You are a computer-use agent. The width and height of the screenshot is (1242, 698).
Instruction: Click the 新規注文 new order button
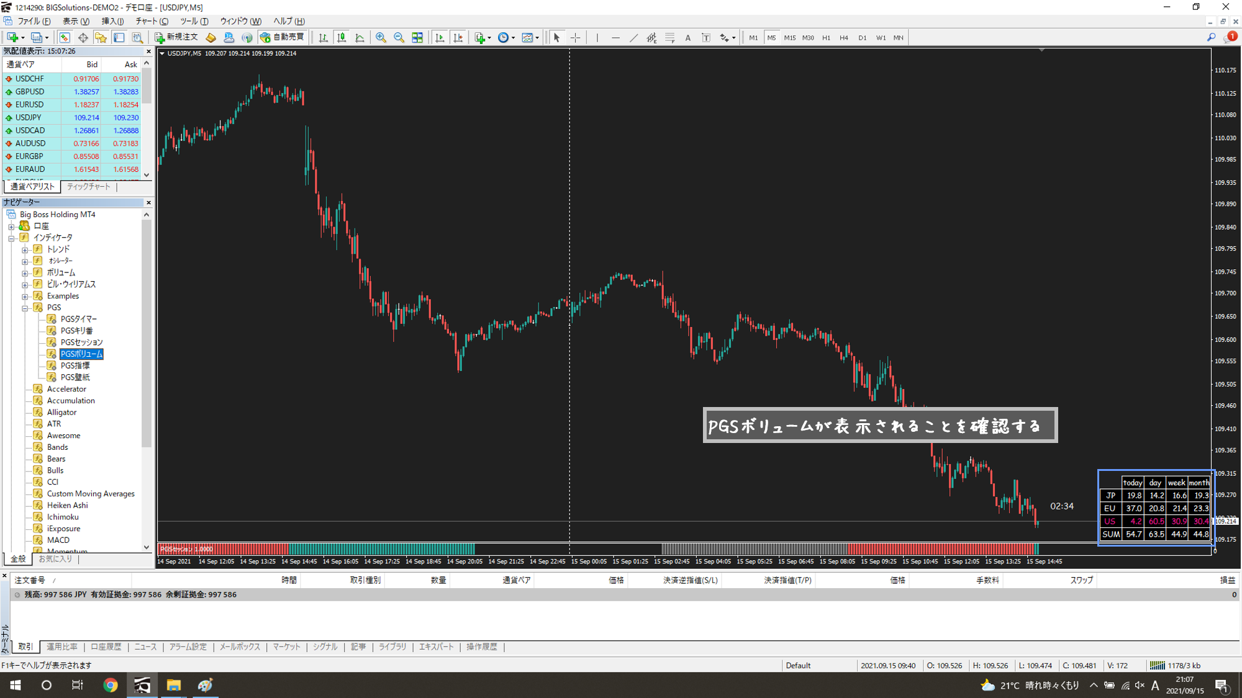176,37
